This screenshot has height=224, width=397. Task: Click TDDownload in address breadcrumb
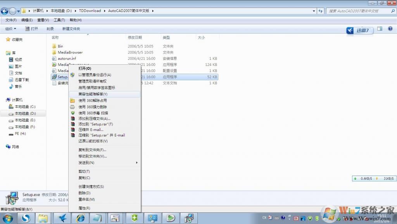point(90,11)
